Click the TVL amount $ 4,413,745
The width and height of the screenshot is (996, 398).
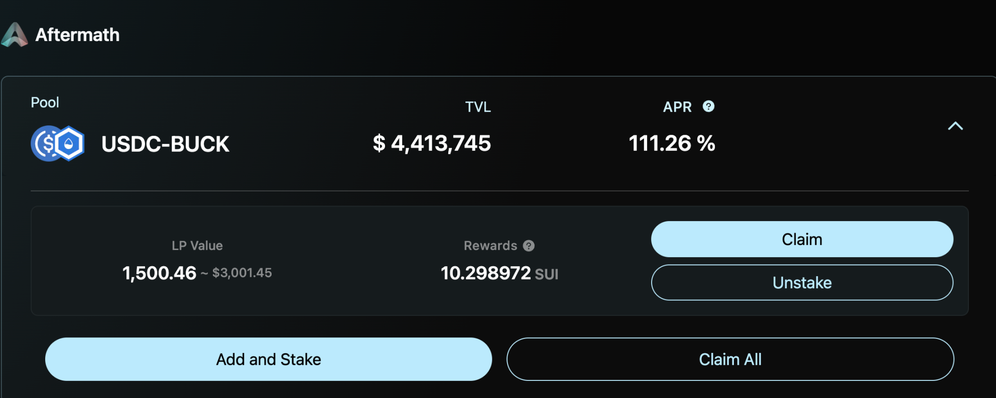(432, 143)
